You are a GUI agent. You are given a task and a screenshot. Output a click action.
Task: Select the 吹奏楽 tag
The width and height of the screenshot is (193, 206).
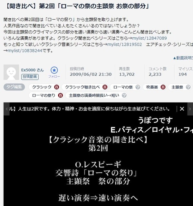(152, 87)
